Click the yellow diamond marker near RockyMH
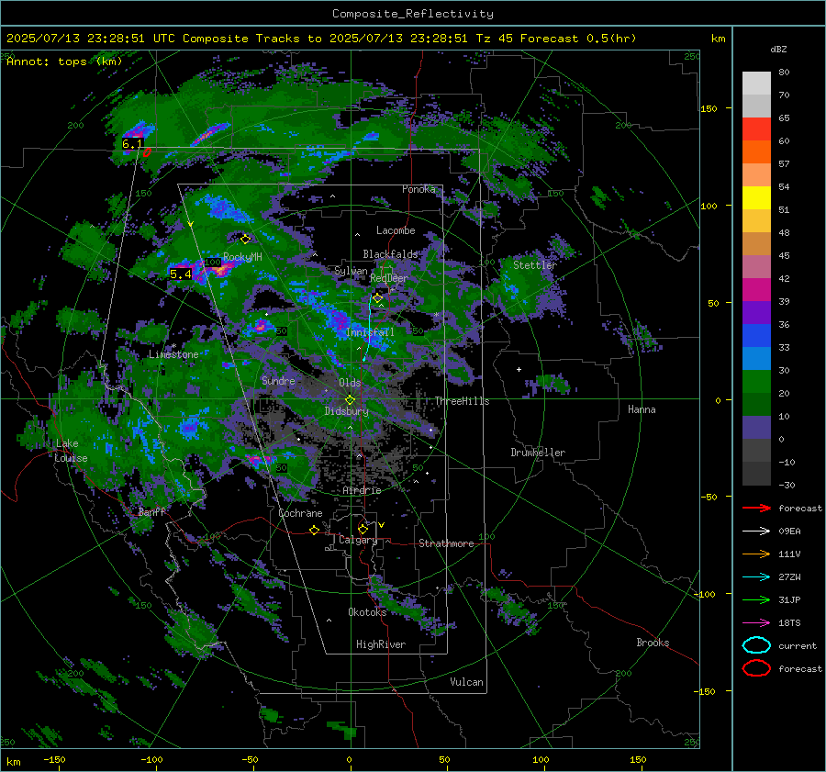The image size is (826, 772). (245, 240)
